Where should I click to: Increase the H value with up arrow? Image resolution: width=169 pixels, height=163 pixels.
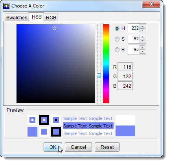(142, 26)
